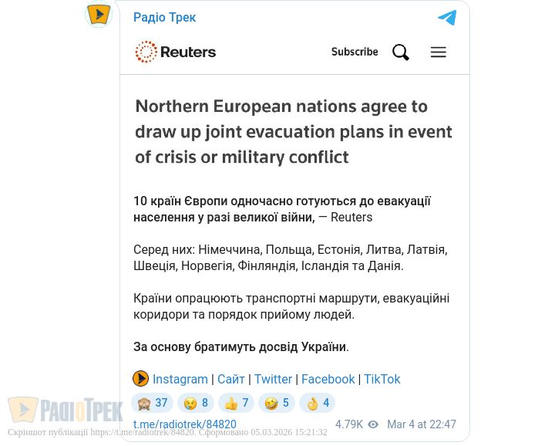Open the Reuters hamburger menu
This screenshot has height=446, width=555.
coord(439,52)
